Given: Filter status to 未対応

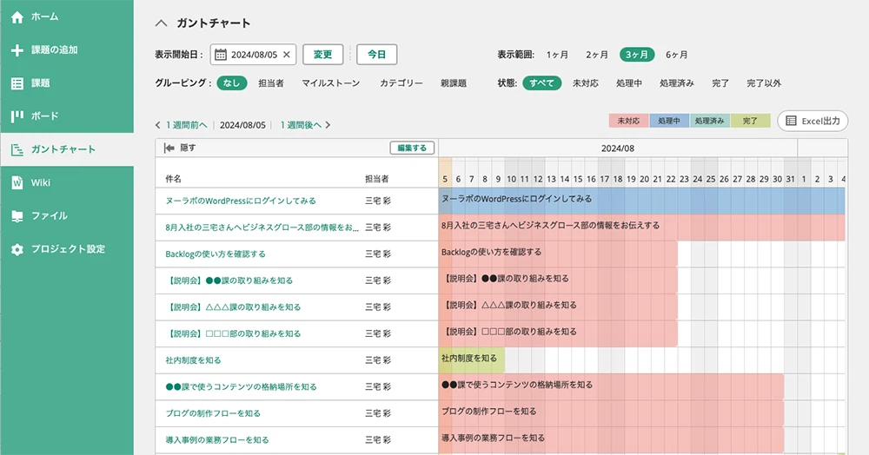Looking at the screenshot, I should coord(585,83).
